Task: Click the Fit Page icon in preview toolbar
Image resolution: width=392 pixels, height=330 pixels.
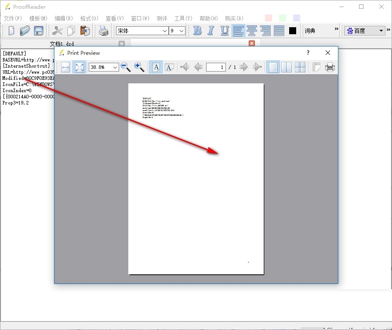Action: [x=79, y=67]
